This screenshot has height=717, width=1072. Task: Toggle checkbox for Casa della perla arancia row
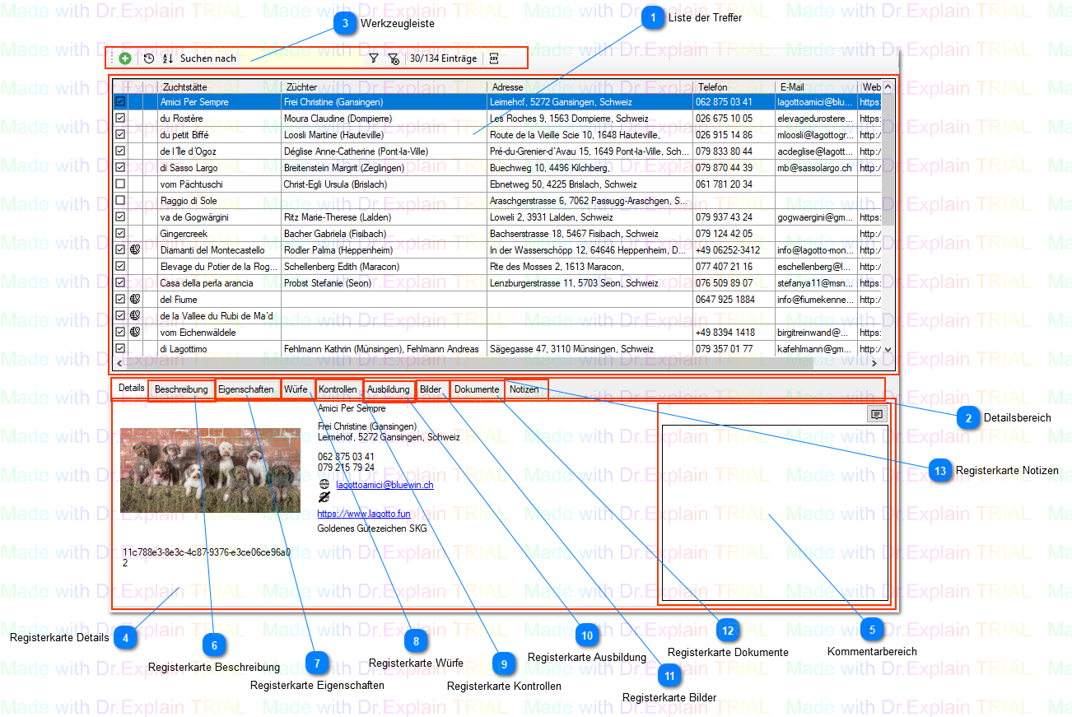click(120, 283)
